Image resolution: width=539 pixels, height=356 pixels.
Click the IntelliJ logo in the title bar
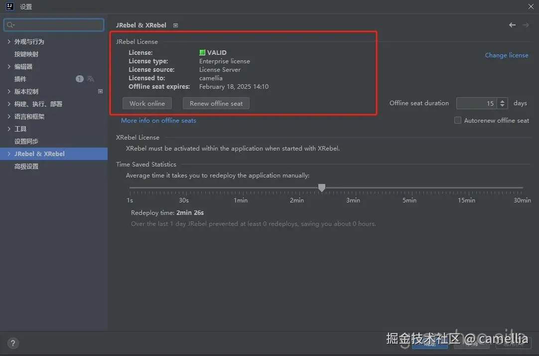click(x=9, y=6)
